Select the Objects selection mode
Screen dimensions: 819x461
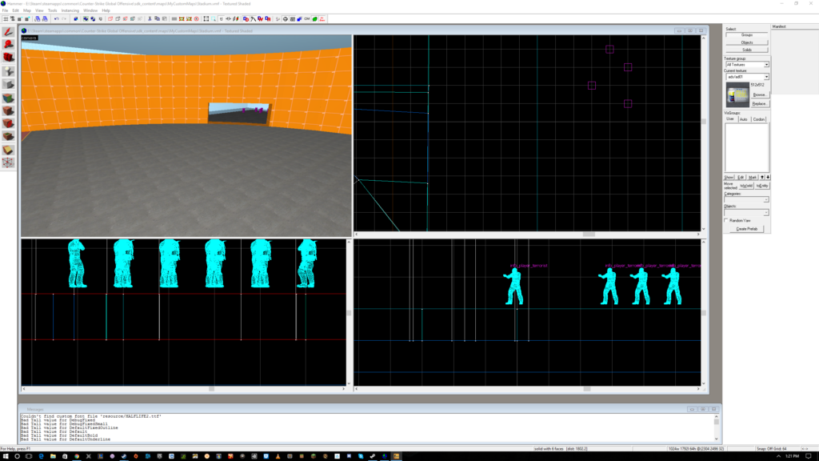[747, 42]
